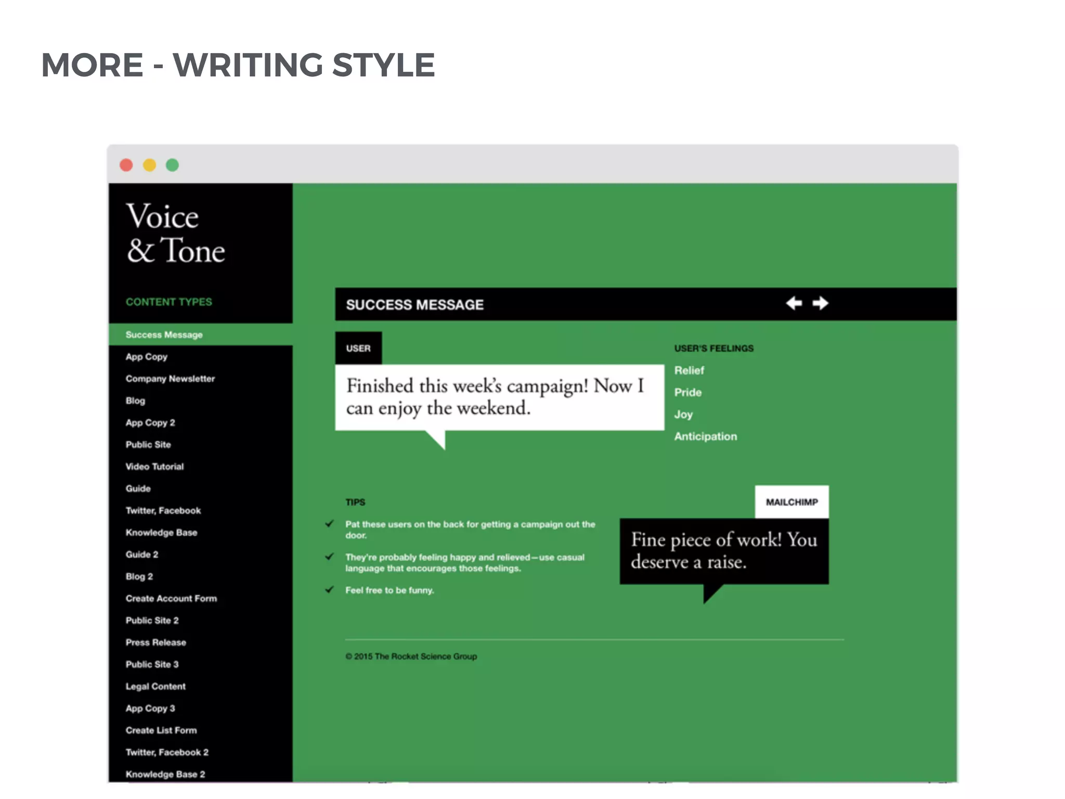
Task: Open Legal Content entry
Action: pos(155,687)
